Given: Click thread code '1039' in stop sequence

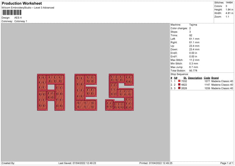Looking at the screenshot, I should [x=207, y=88].
